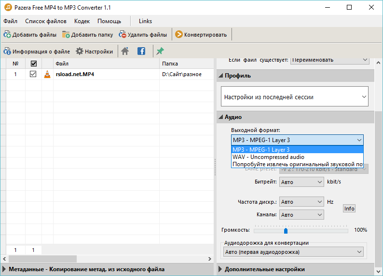Open the Channels Auto dropdown
Image resolution: width=383 pixels, height=276 pixels.
point(301,214)
